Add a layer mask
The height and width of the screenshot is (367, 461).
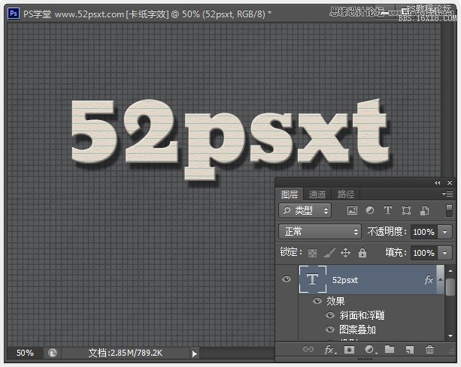tap(349, 350)
